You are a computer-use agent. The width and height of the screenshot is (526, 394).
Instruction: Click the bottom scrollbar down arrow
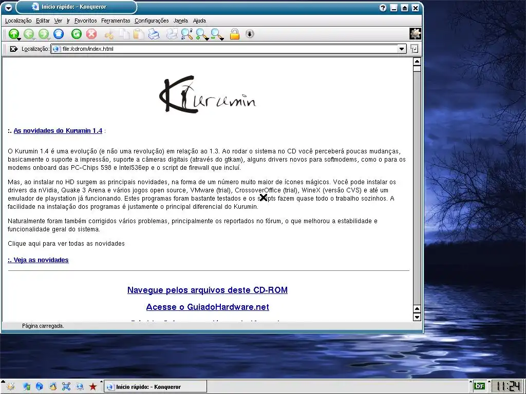(x=417, y=317)
